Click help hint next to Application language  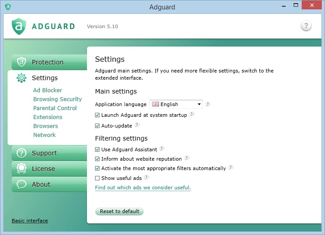tap(208, 104)
